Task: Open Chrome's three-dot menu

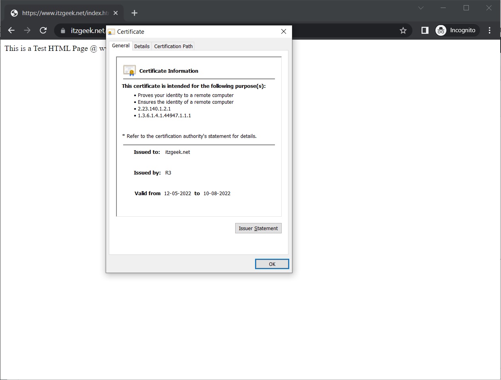Action: coord(489,30)
